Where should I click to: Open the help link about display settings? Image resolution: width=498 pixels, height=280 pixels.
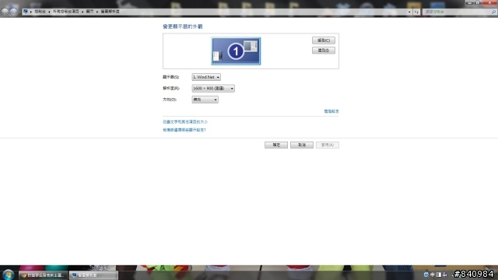point(184,130)
